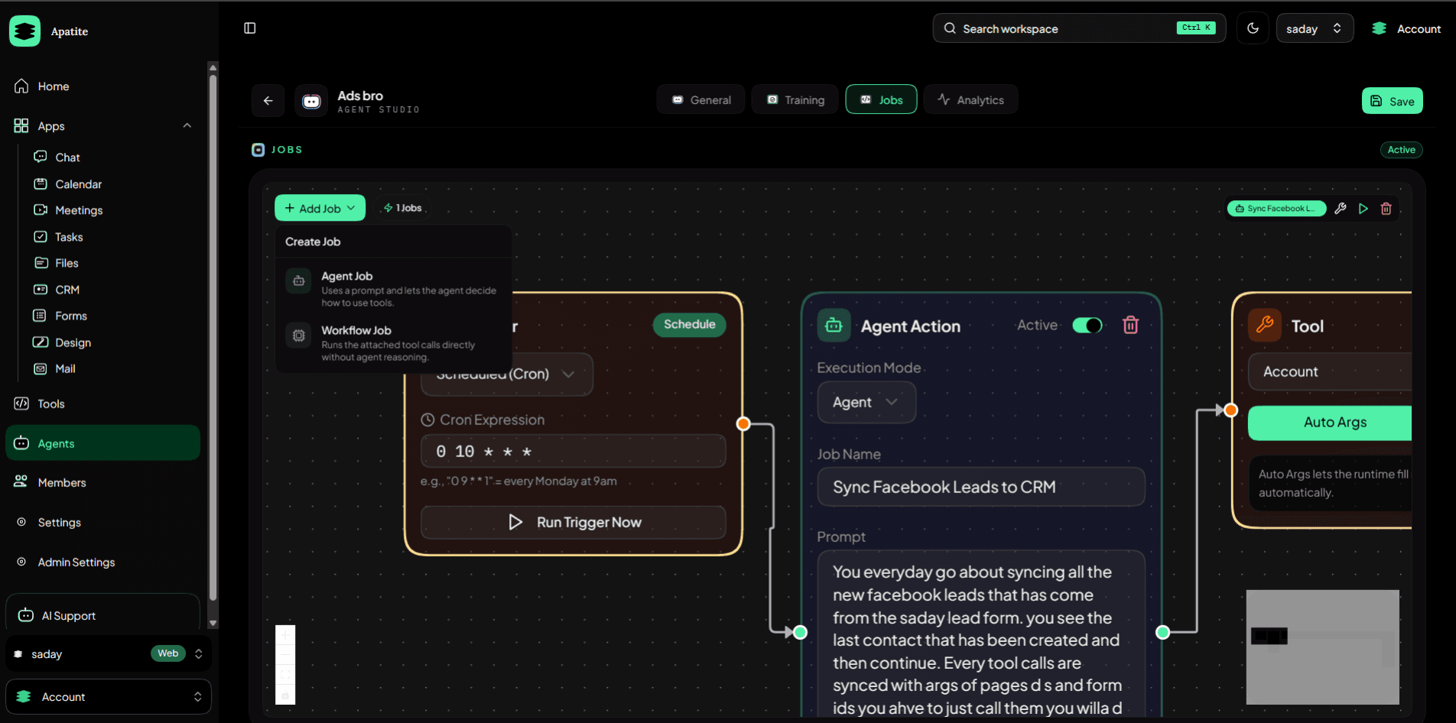Screen dimensions: 1456x723
Task: Click the Agent Action robot icon
Action: tap(834, 326)
